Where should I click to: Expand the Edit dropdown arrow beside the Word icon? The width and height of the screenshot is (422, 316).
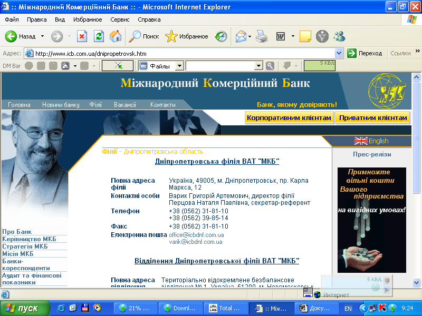coord(293,36)
